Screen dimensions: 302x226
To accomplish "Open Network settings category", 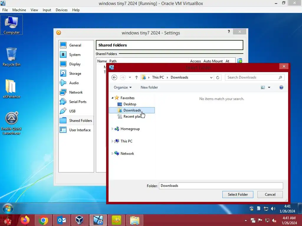I will [76, 92].
